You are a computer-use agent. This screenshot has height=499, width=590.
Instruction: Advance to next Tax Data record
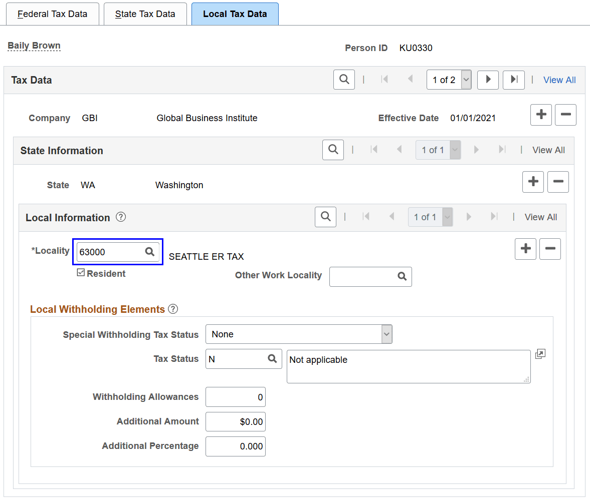coord(487,80)
